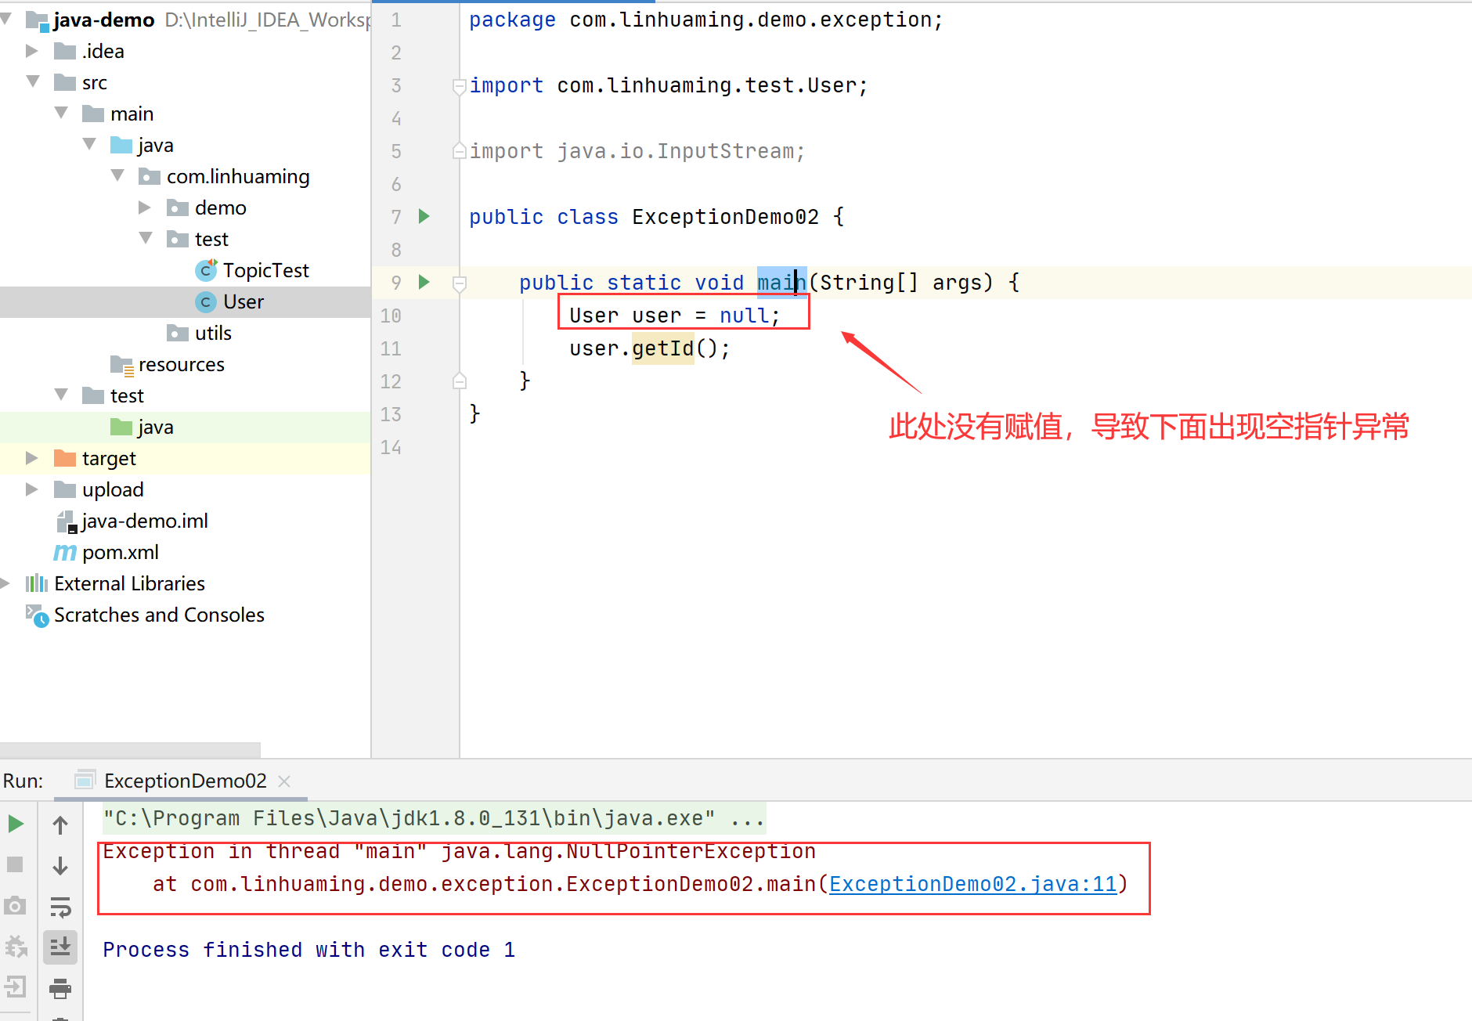Screen dimensions: 1472x1021
Task: Run main method via line 9 gutter arrow
Action: point(424,283)
